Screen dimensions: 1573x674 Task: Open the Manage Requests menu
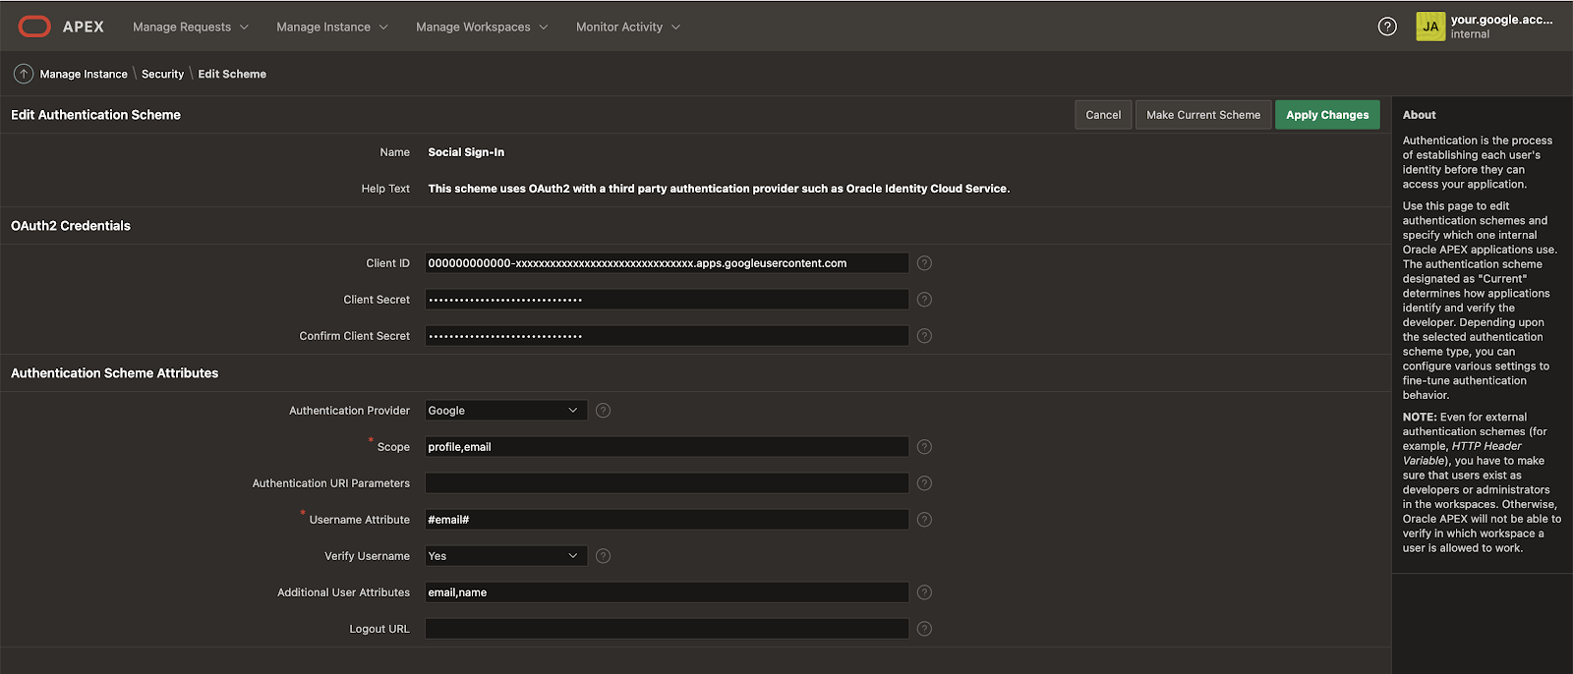coord(191,27)
